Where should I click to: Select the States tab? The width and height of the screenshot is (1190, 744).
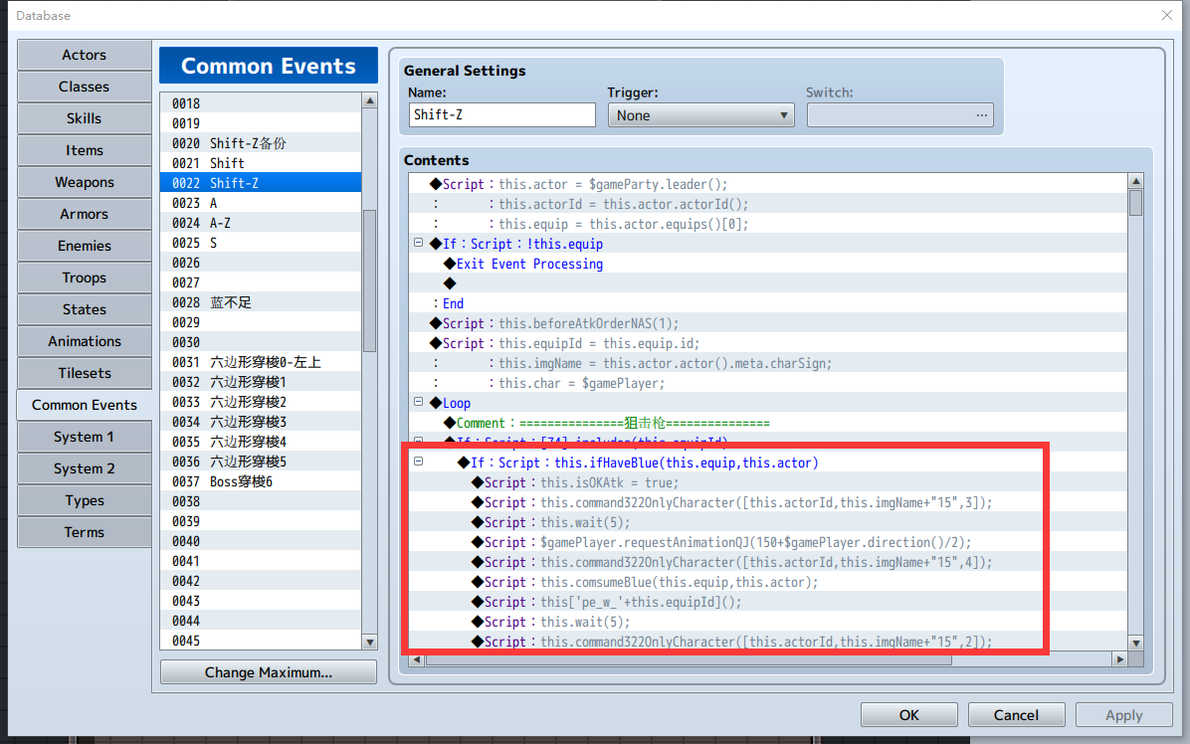[x=85, y=309]
